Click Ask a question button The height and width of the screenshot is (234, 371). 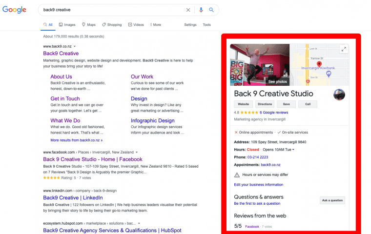pyautogui.click(x=332, y=200)
